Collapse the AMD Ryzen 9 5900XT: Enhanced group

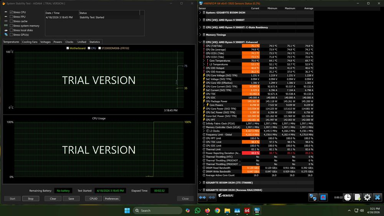click(200, 42)
